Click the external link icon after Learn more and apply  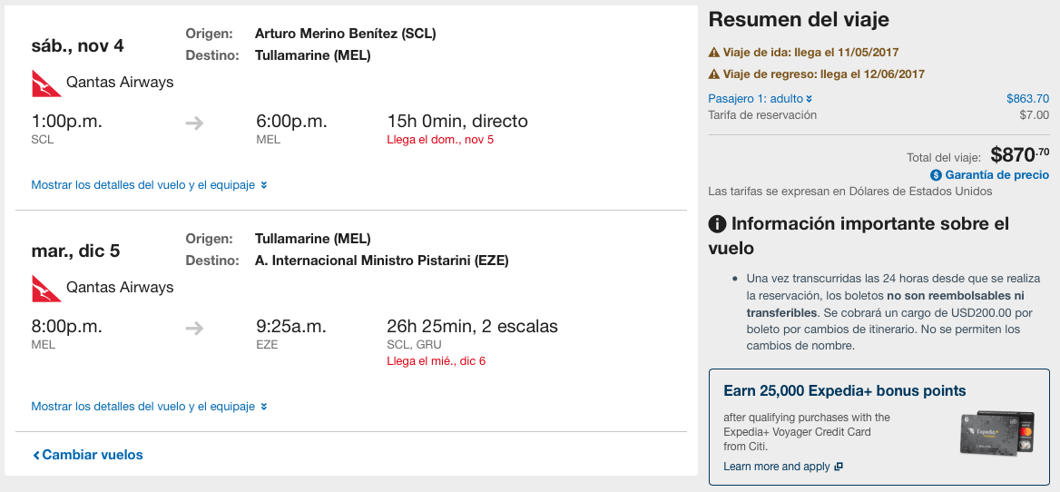[x=839, y=467]
